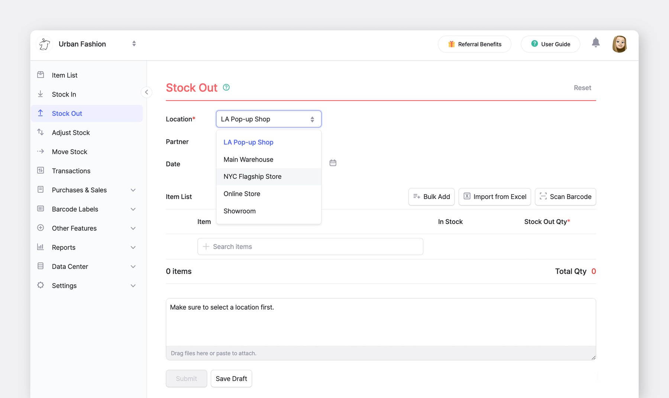
Task: Switch workspace using Urban Fashion selector arrows
Action: coord(134,44)
